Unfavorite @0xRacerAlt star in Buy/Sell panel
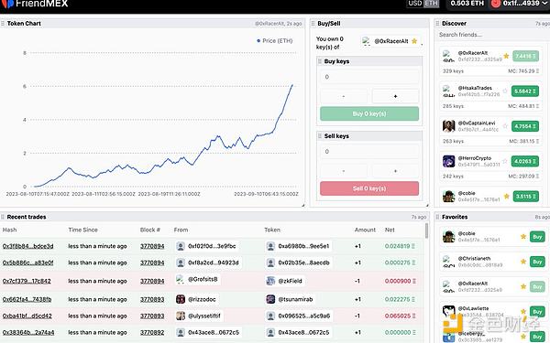This screenshot has height=343, width=550. coord(414,41)
